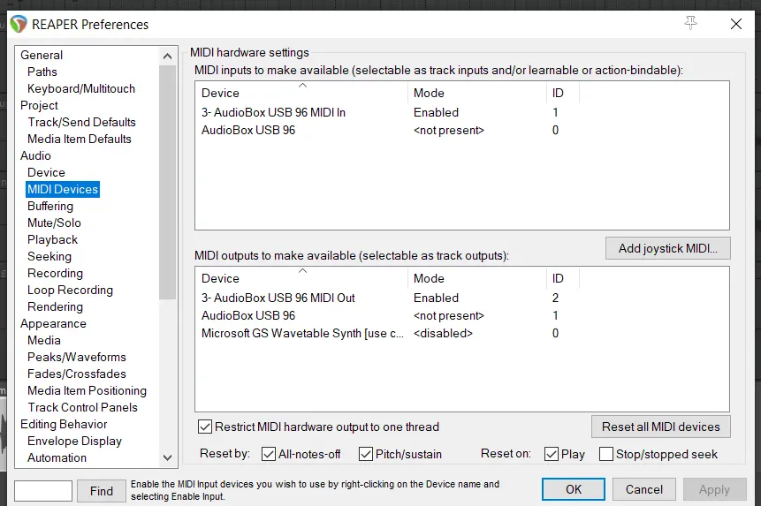761x506 pixels.
Task: Enable reset on Stop/stopped seek
Action: pyautogui.click(x=606, y=454)
